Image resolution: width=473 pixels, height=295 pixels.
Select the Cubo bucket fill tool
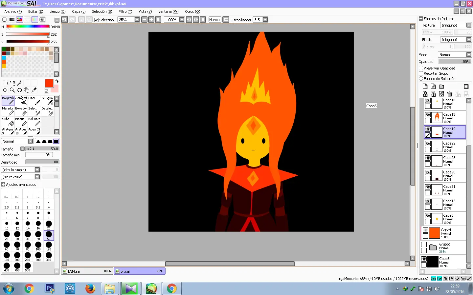8,122
